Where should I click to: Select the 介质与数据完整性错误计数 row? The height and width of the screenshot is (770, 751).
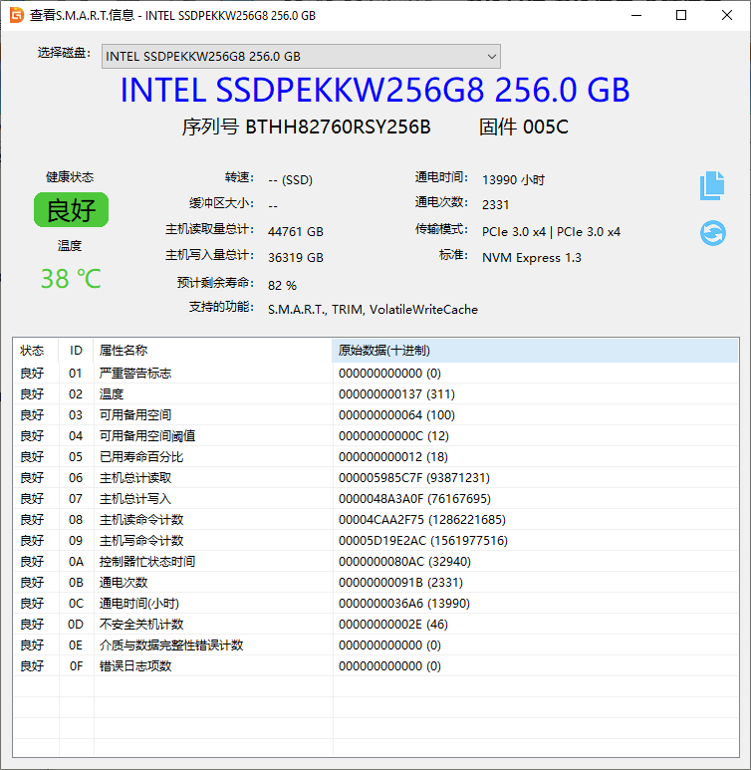click(x=375, y=645)
